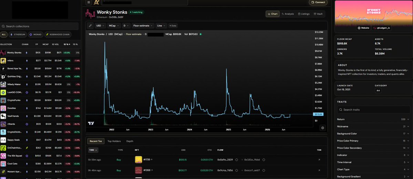
Task: Expand the Price Color Primary trait
Action: point(373,141)
